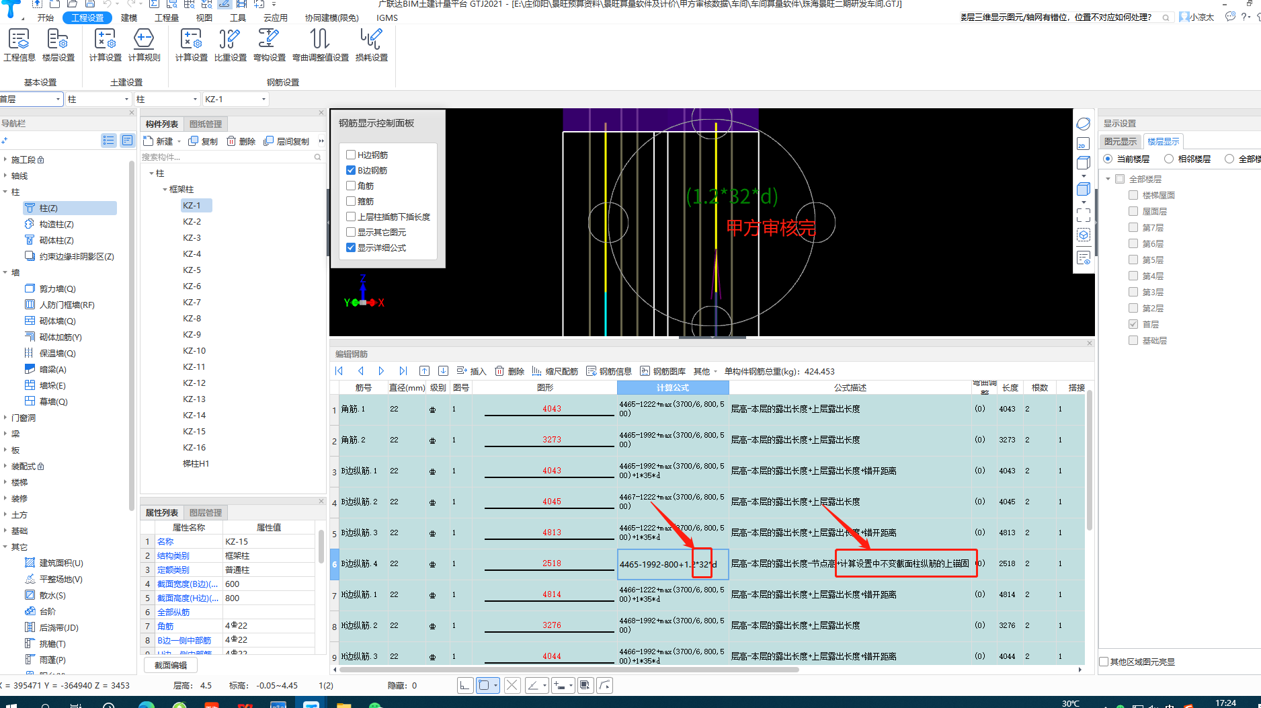Click taskbar clock 17:24
This screenshot has height=708, width=1261.
[1225, 703]
